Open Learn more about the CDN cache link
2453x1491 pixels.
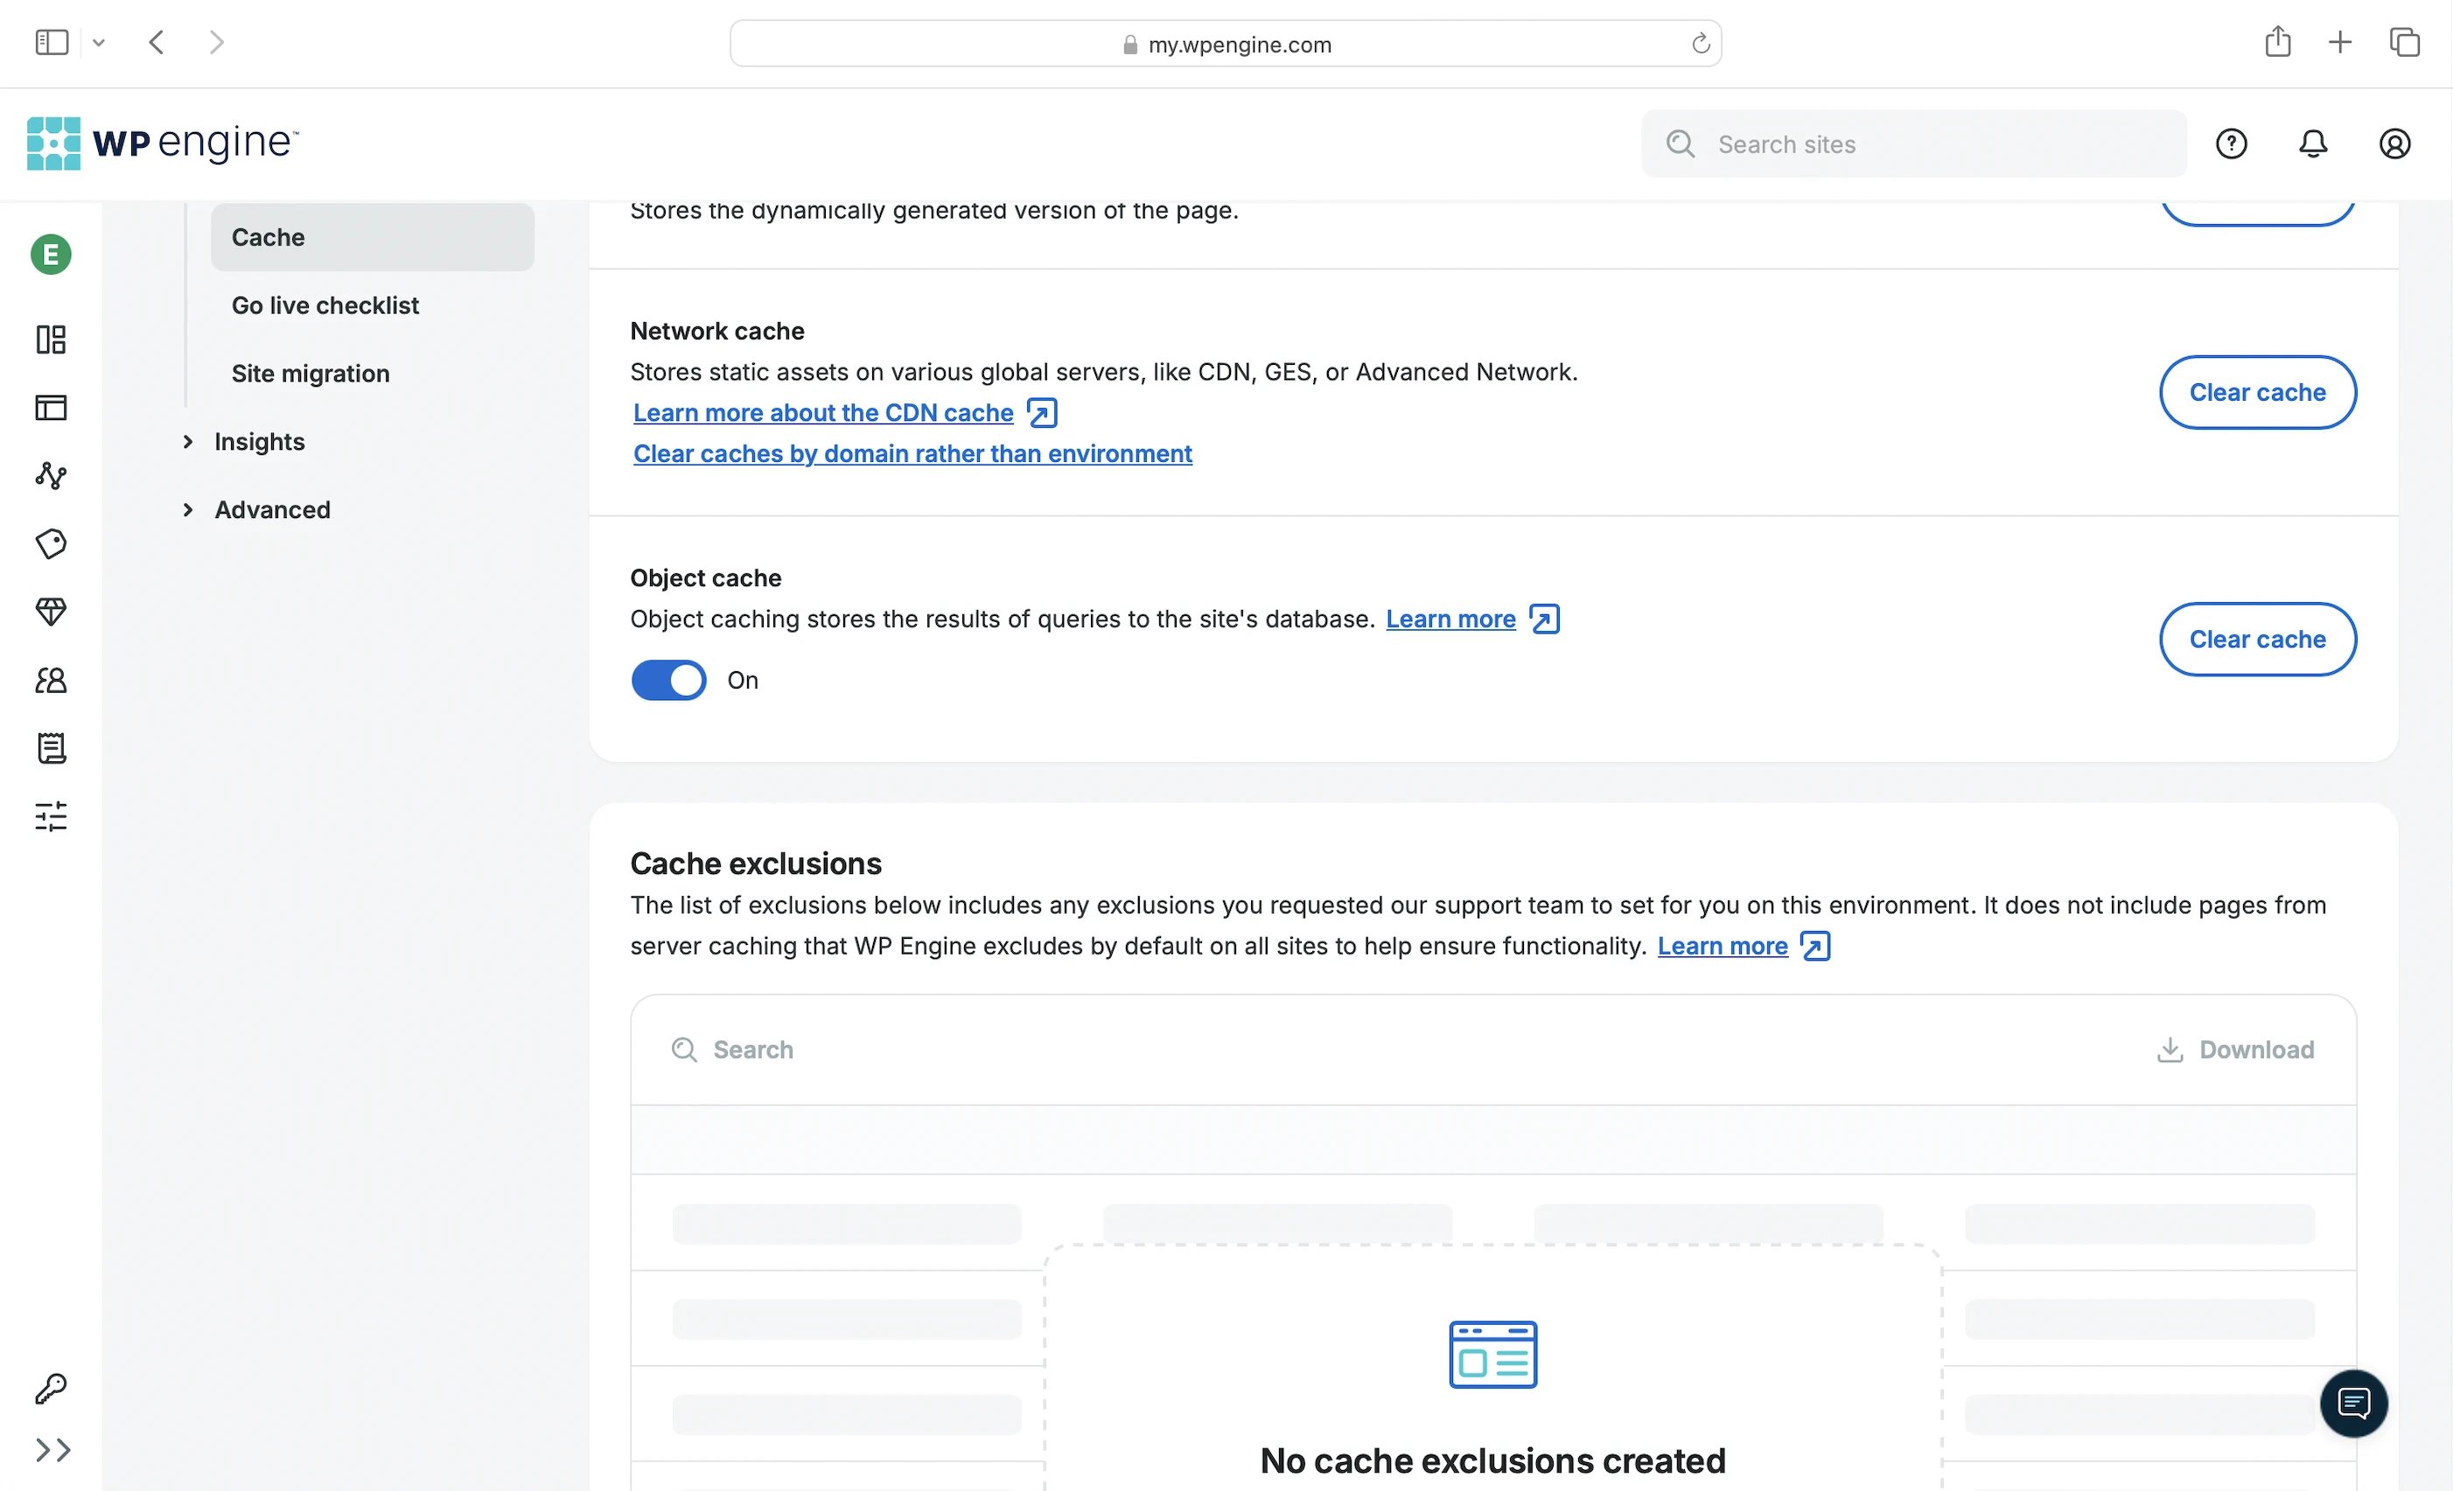[822, 412]
